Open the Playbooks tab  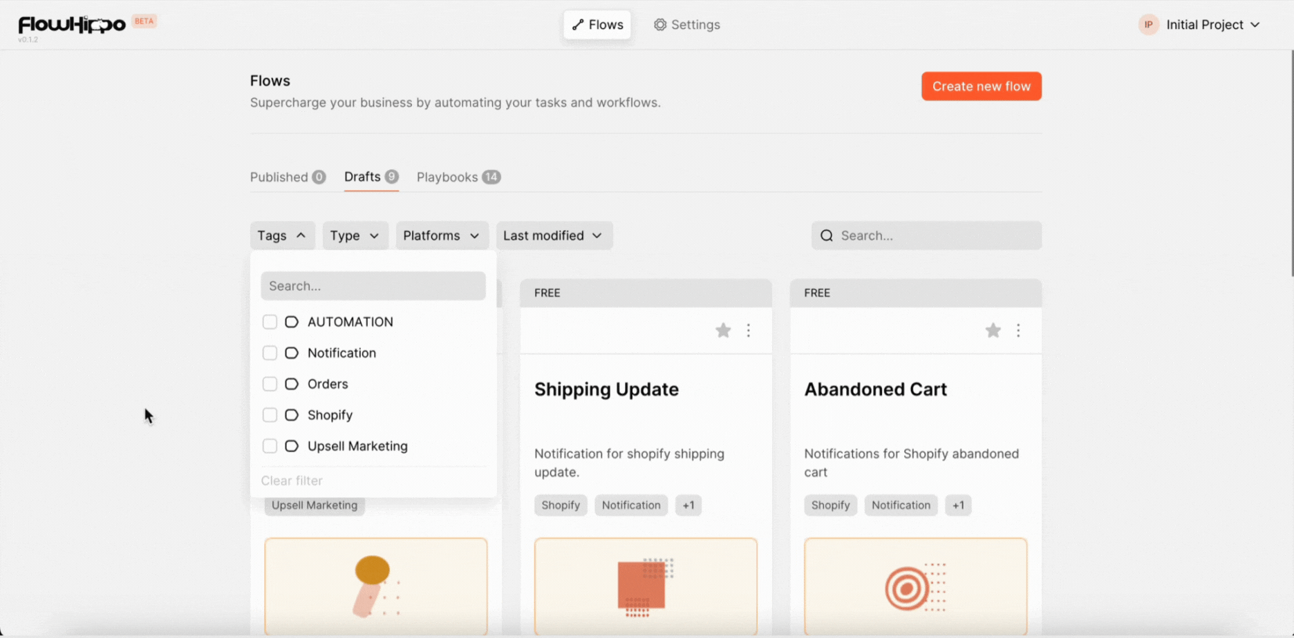[458, 177]
